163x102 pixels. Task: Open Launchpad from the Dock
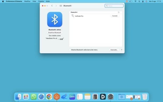26,97
